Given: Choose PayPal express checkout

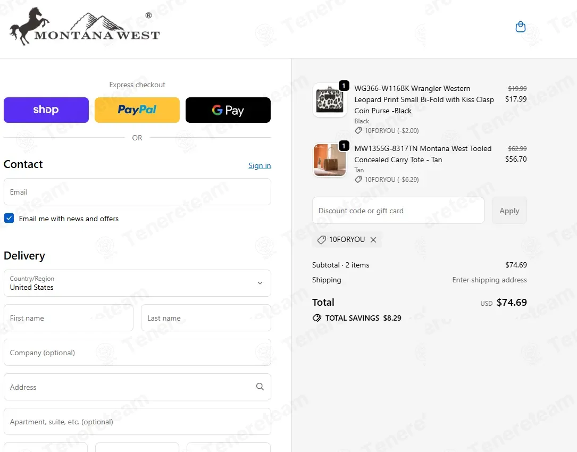Looking at the screenshot, I should (x=137, y=110).
